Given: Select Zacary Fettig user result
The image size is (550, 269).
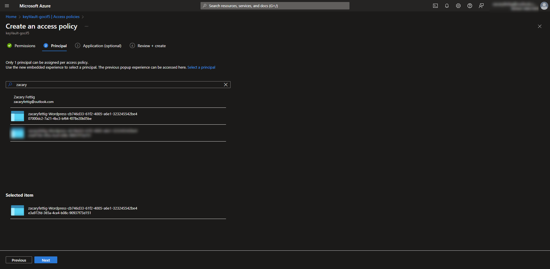Looking at the screenshot, I should click(118, 99).
